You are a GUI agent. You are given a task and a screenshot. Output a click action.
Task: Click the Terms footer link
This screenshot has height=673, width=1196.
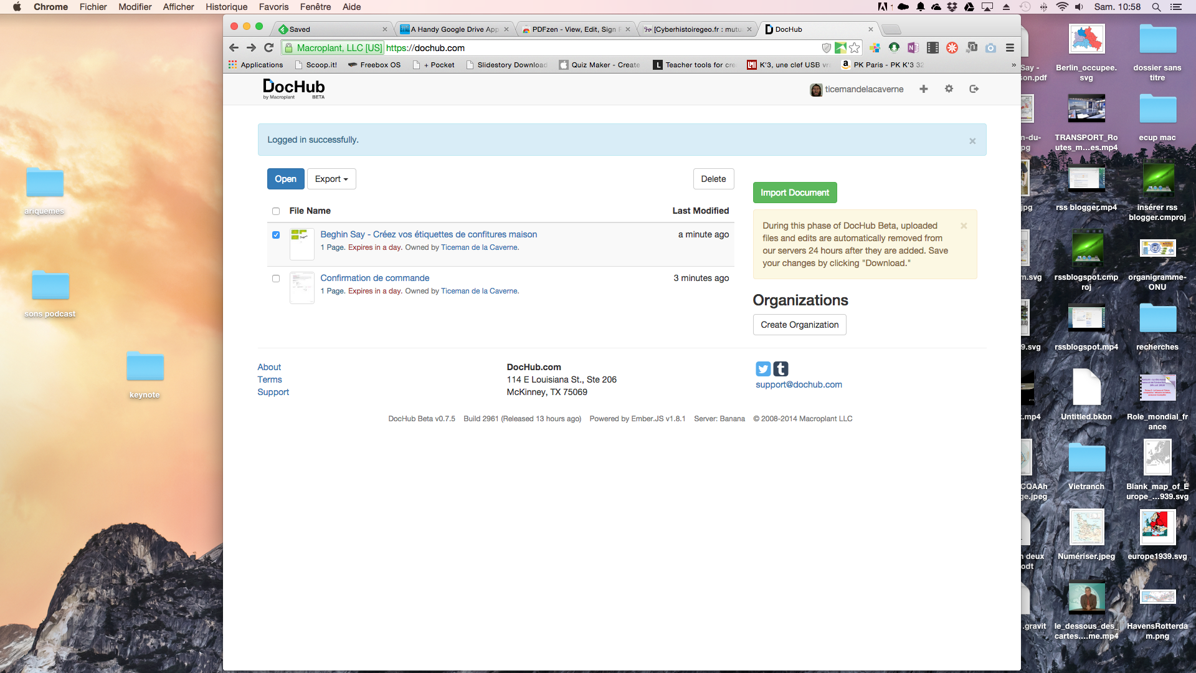pyautogui.click(x=270, y=379)
